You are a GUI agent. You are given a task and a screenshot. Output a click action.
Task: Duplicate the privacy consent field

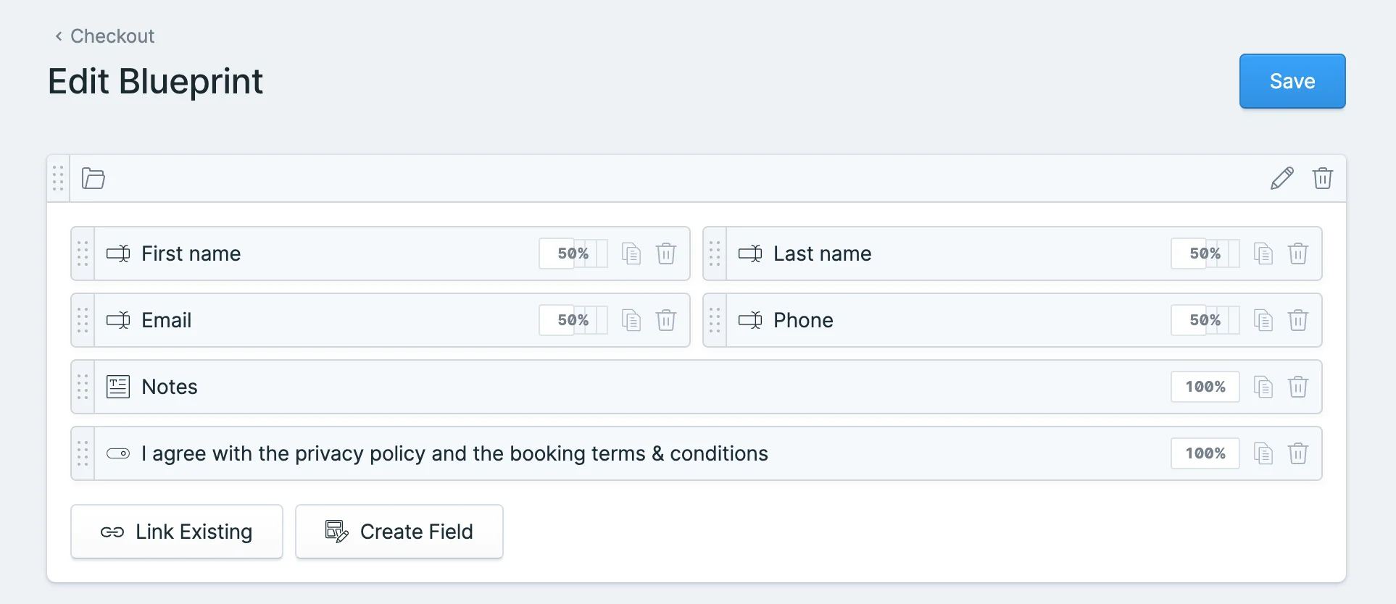click(1263, 453)
